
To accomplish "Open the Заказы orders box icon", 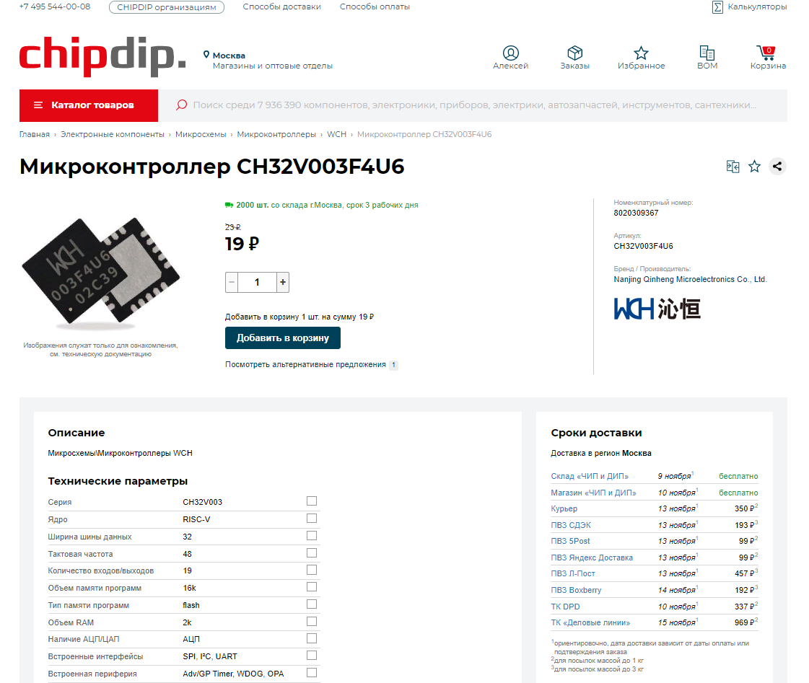I will tap(574, 53).
